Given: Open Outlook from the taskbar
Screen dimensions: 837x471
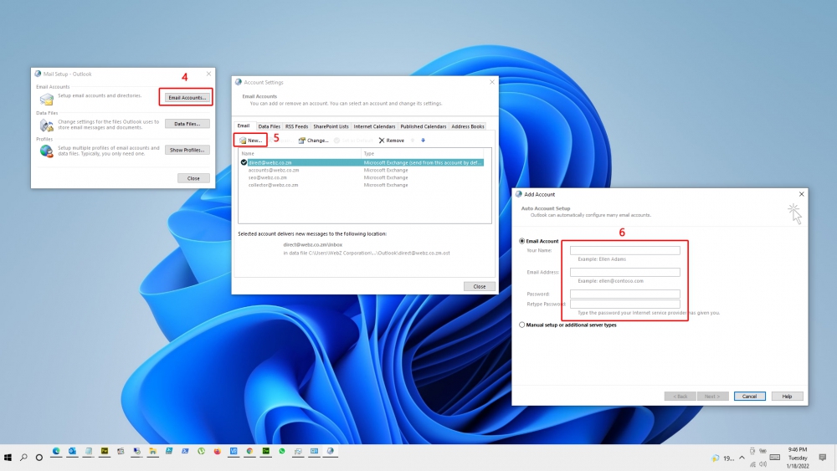Looking at the screenshot, I should click(x=73, y=451).
